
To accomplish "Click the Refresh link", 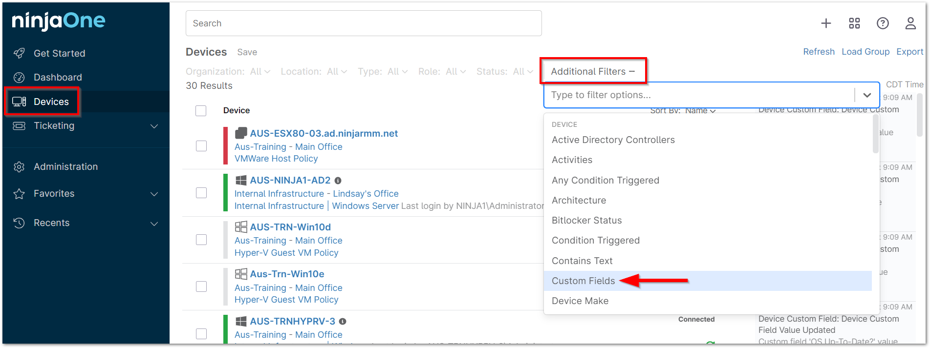I will (x=819, y=51).
